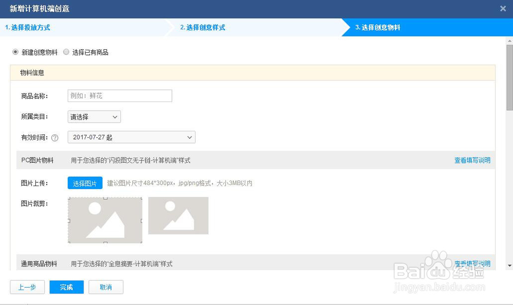Click the 选择图片 upload button
The image size is (513, 305).
[x=85, y=183]
